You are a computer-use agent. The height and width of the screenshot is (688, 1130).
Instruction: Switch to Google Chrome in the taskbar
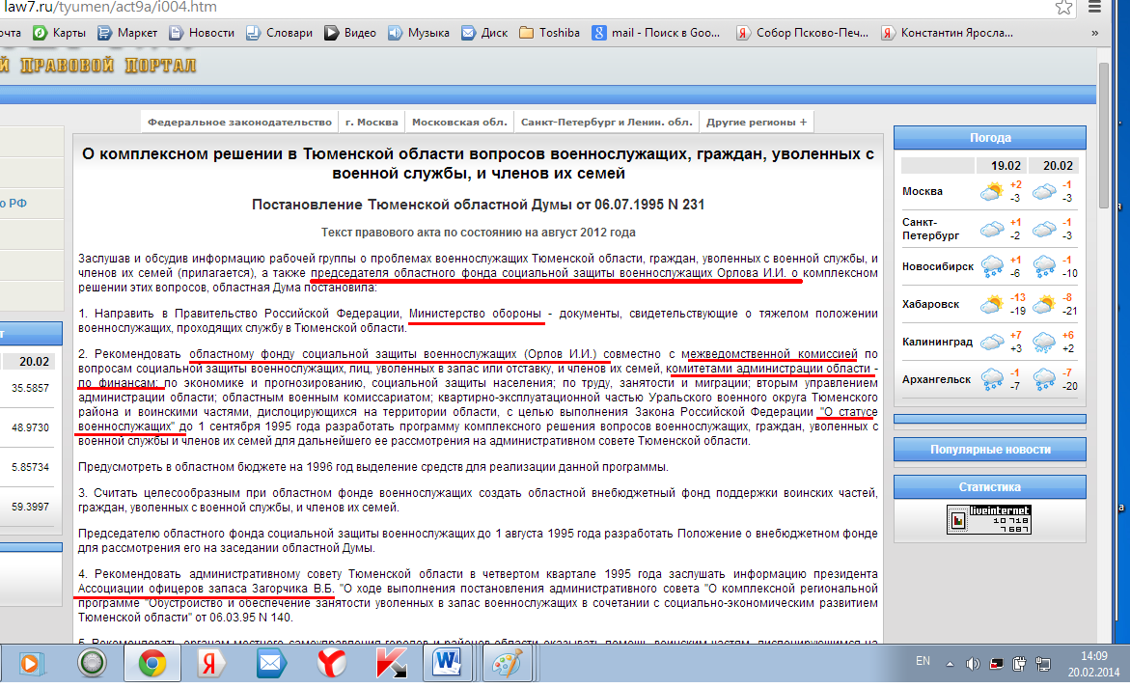(x=152, y=663)
